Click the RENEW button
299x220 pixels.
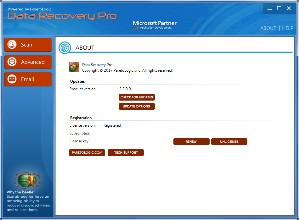pyautogui.click(x=191, y=141)
